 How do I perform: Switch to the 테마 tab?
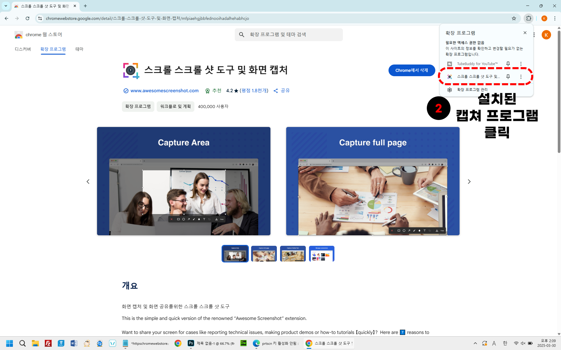[x=79, y=49]
